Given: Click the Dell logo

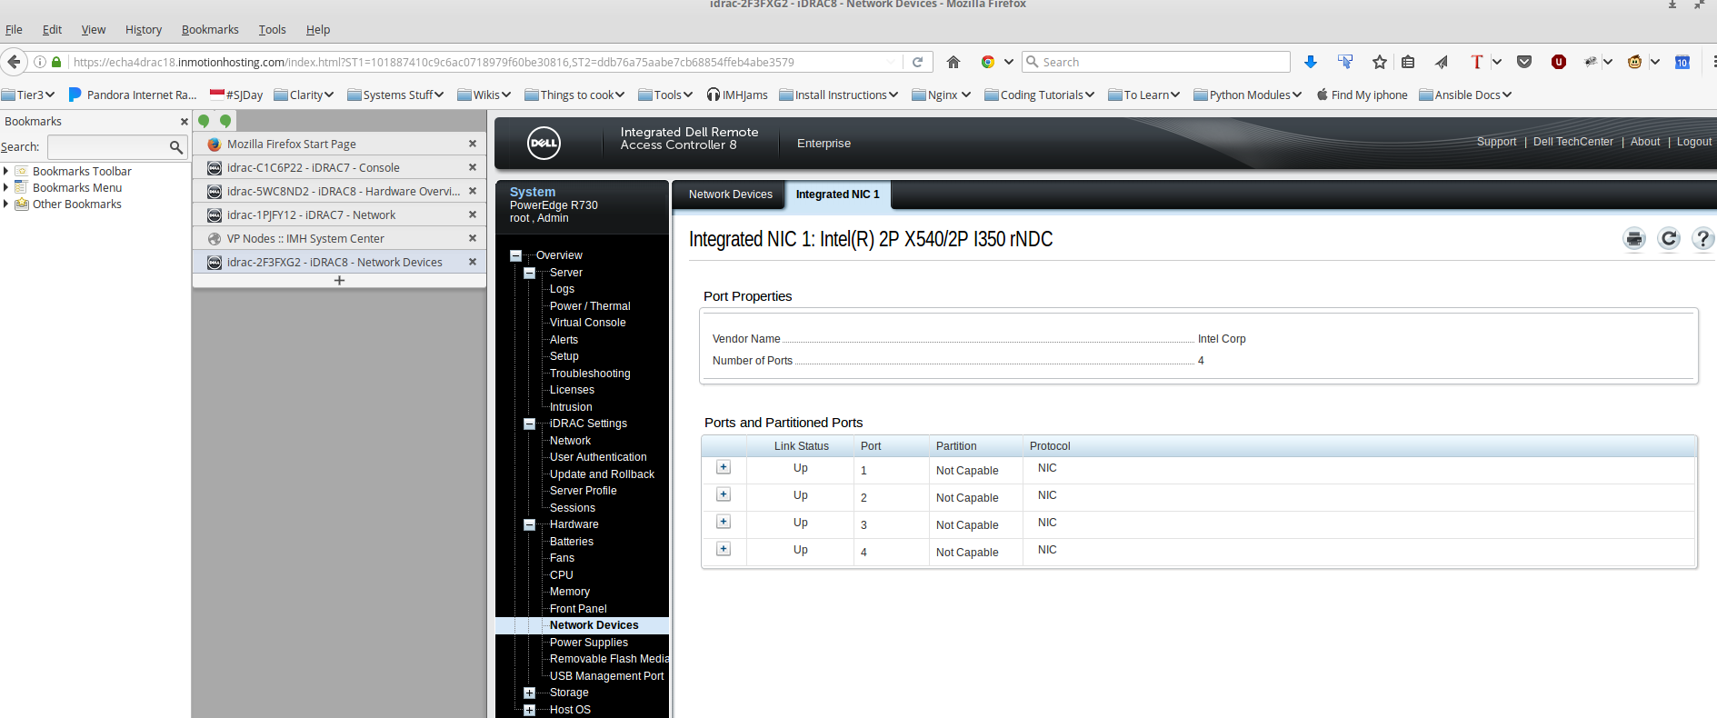Looking at the screenshot, I should coord(544,143).
